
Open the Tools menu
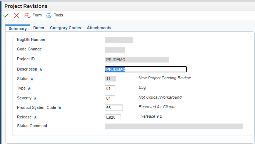pos(58,15)
